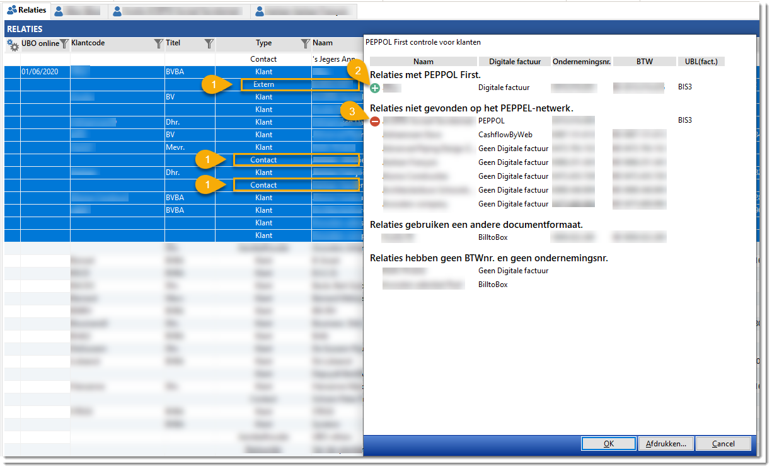Select the Extern type row
The image size is (772, 469).
click(x=263, y=84)
